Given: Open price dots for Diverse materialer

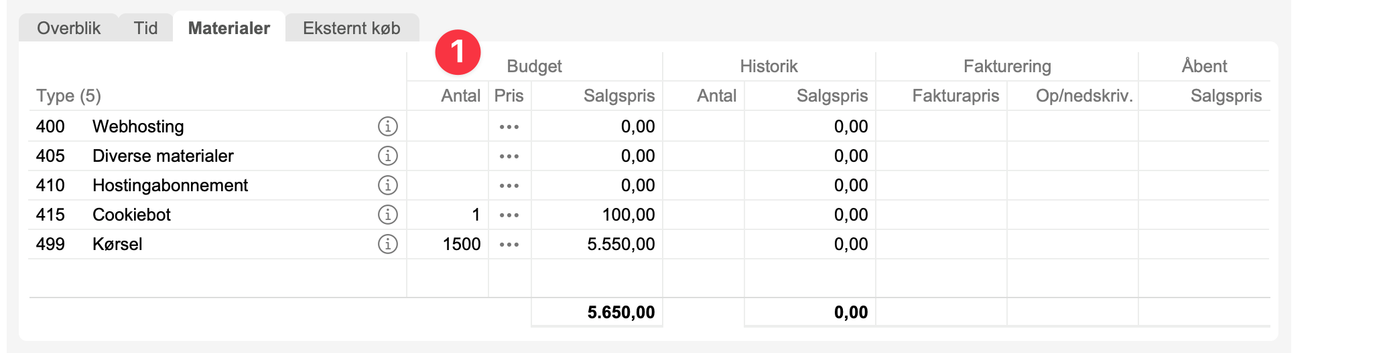Looking at the screenshot, I should click(x=509, y=156).
